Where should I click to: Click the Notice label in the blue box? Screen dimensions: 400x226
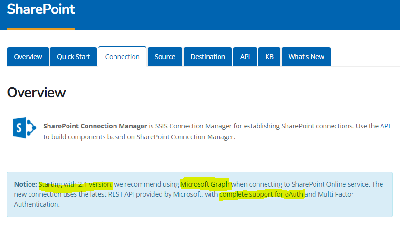pos(26,184)
